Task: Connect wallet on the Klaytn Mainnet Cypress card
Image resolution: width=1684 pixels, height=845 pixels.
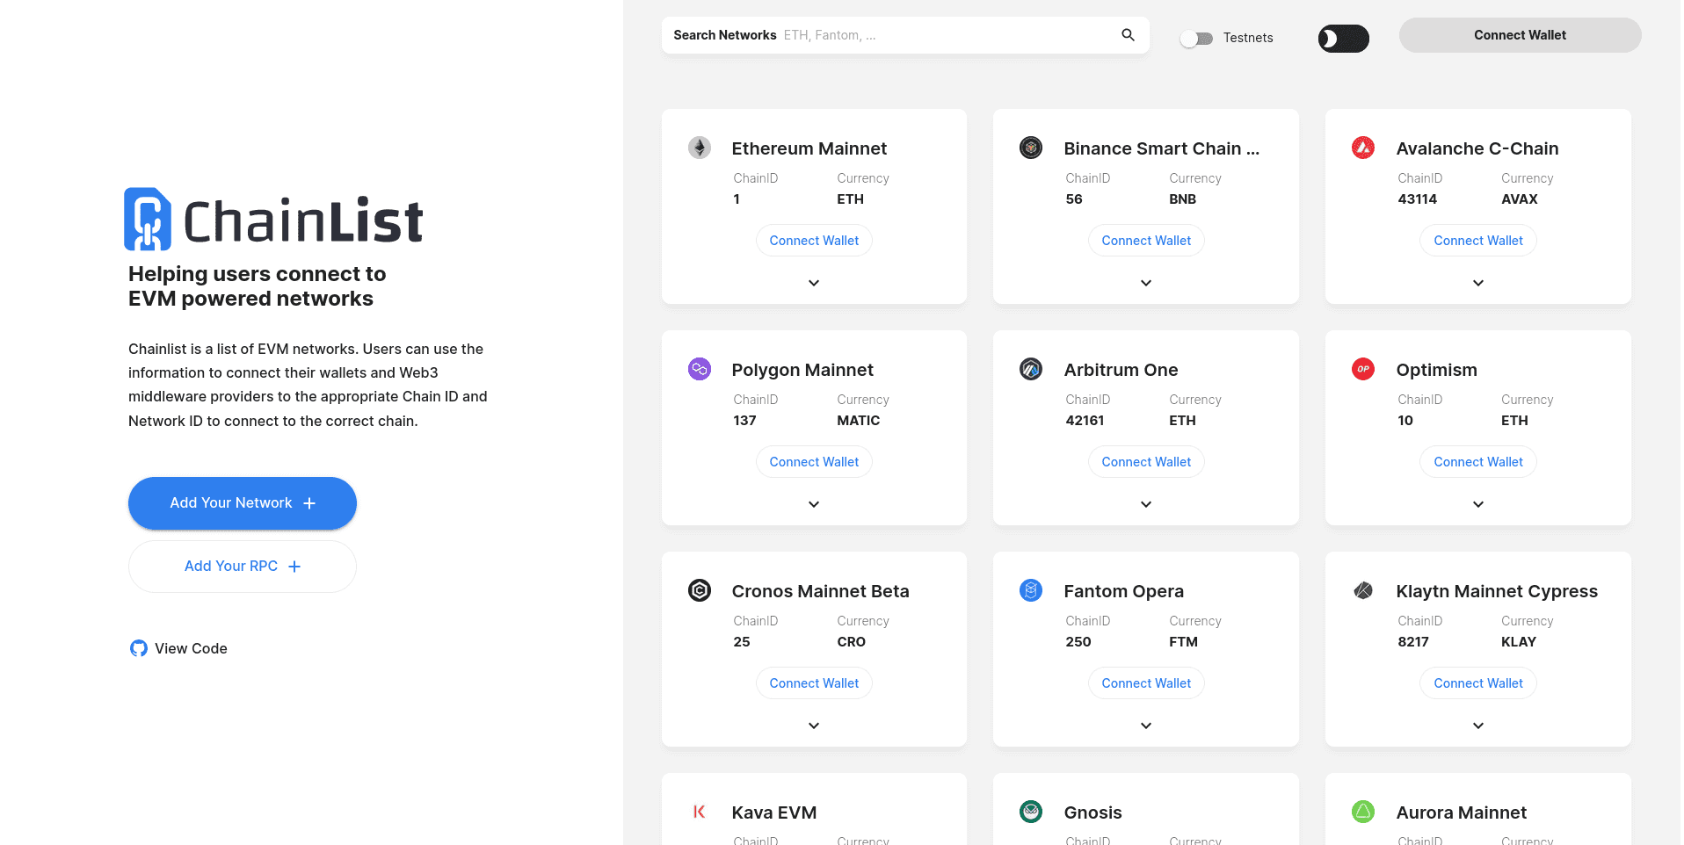Action: (1478, 683)
